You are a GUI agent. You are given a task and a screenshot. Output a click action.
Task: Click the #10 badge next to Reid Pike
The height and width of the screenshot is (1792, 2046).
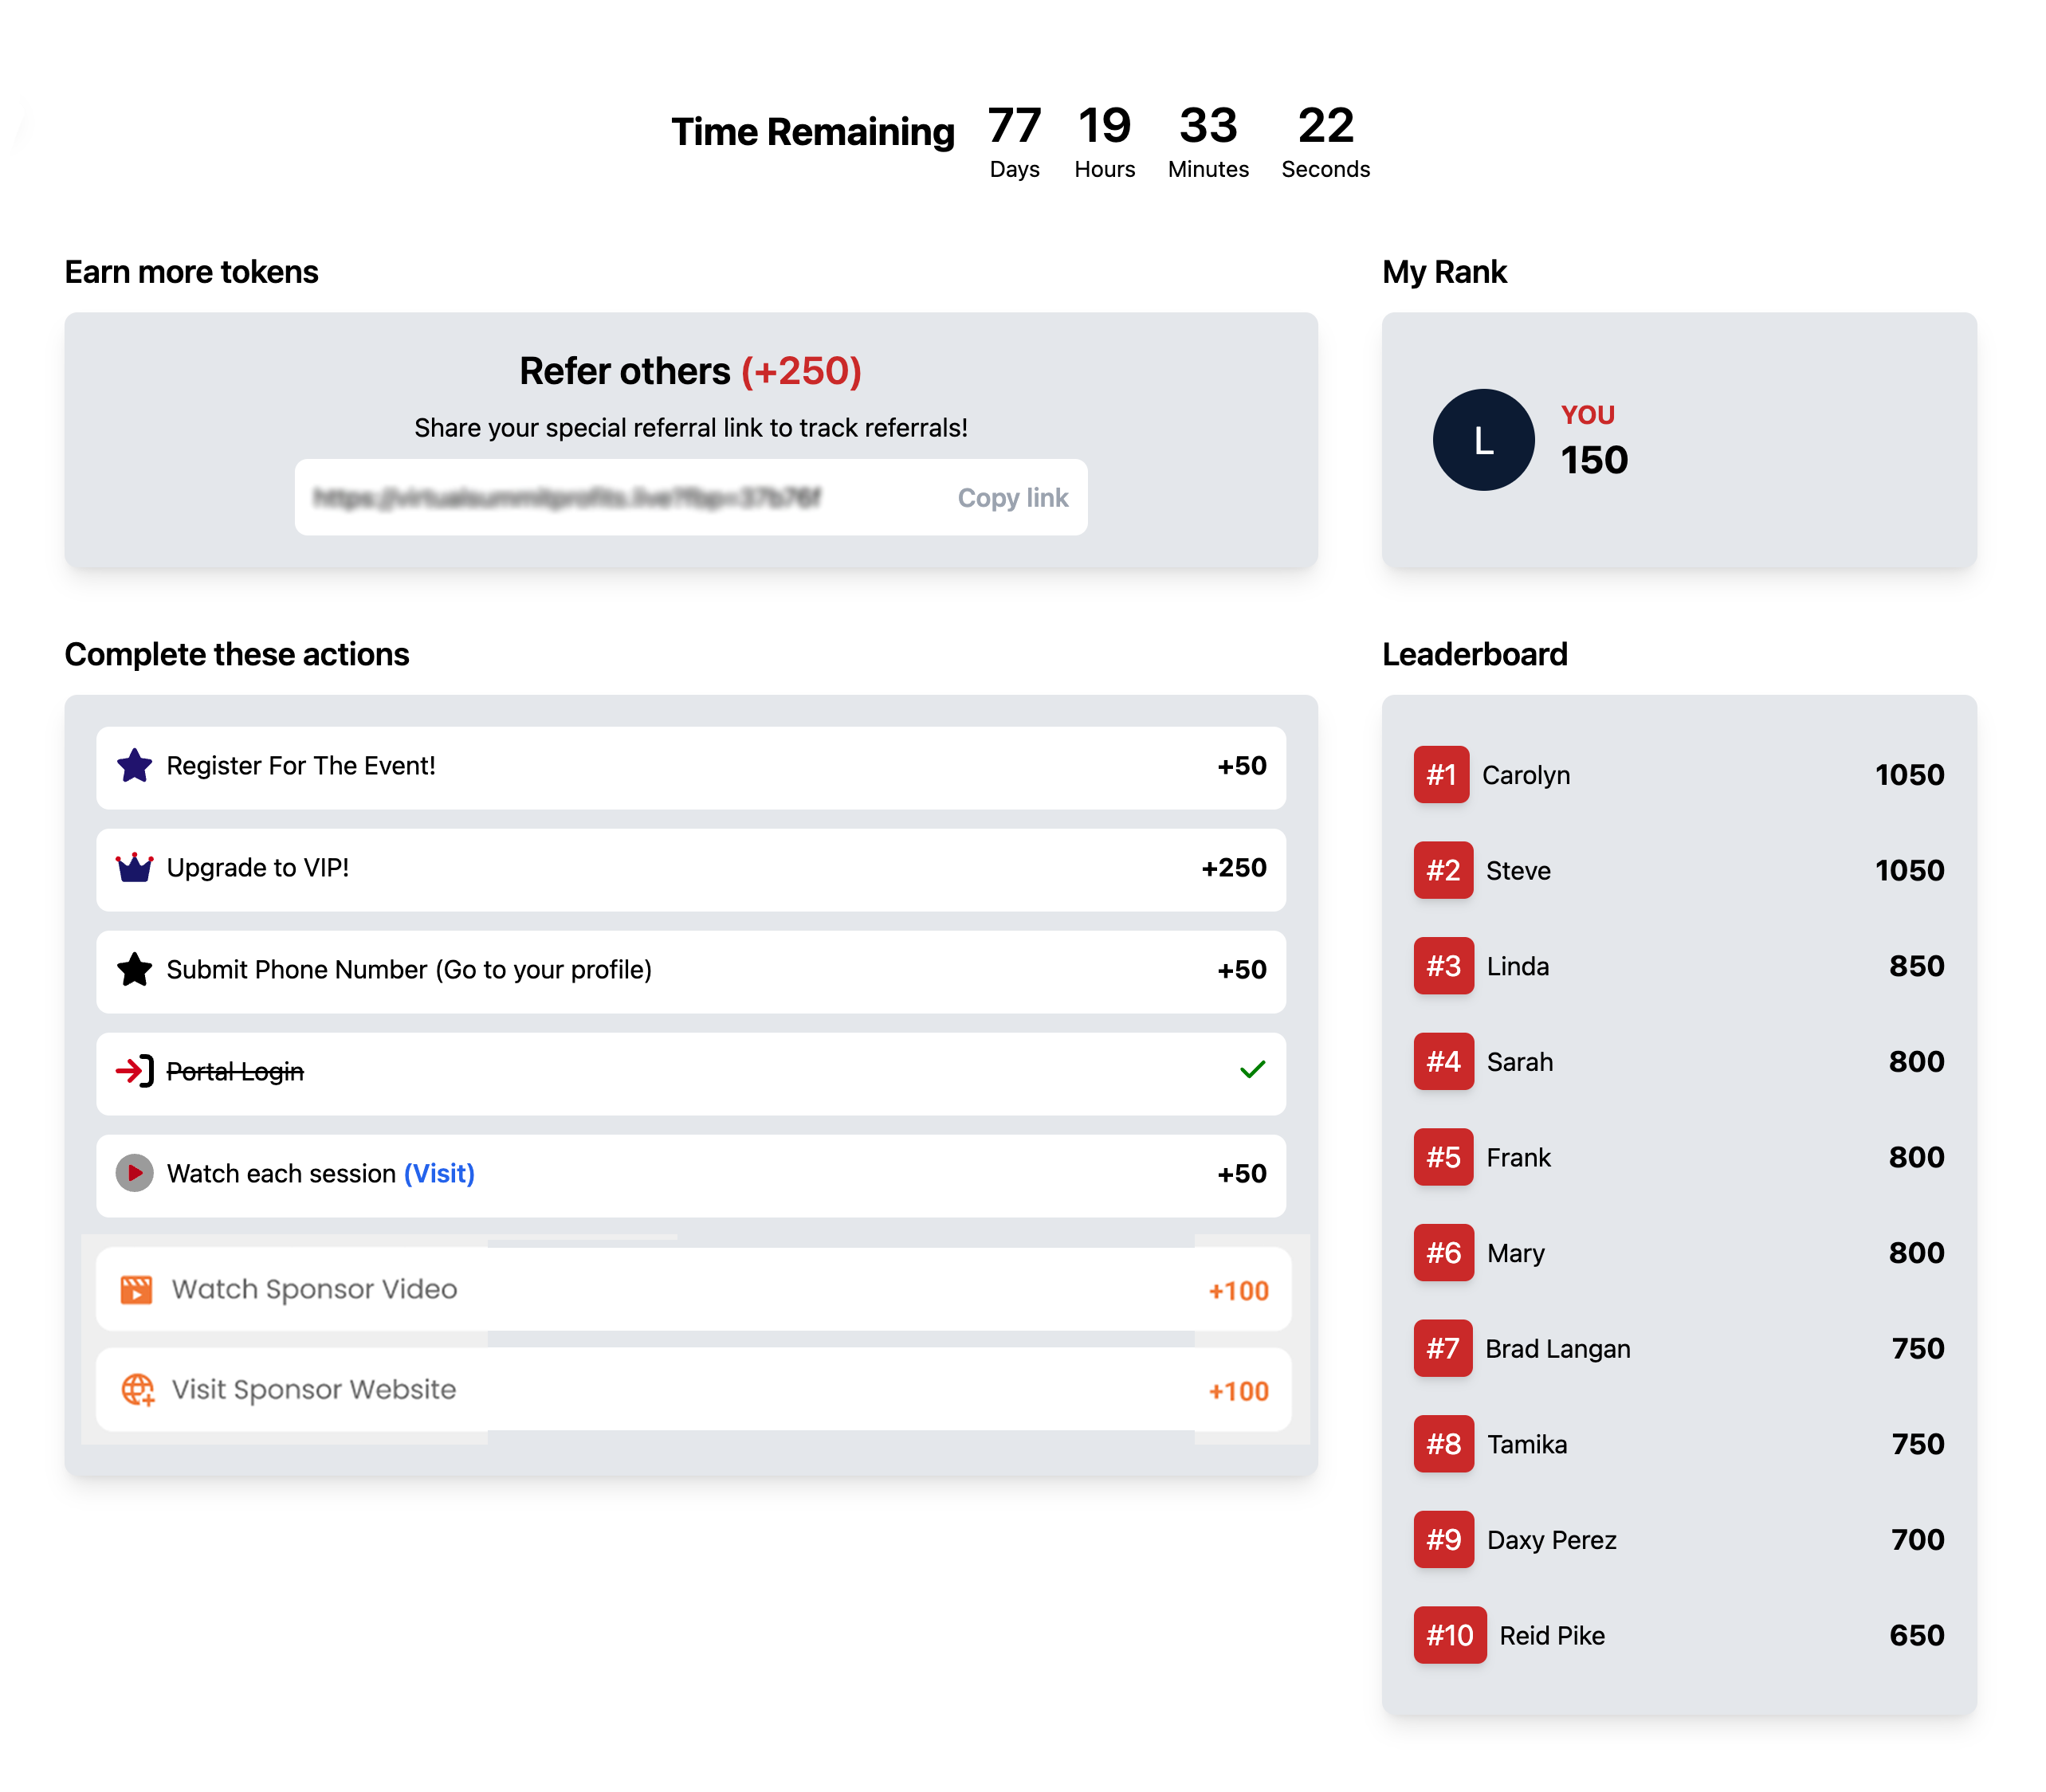point(1449,1635)
